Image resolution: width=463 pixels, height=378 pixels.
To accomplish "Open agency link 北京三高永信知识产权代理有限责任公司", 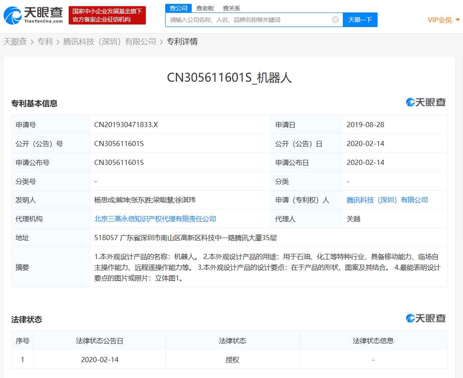I will tap(155, 219).
